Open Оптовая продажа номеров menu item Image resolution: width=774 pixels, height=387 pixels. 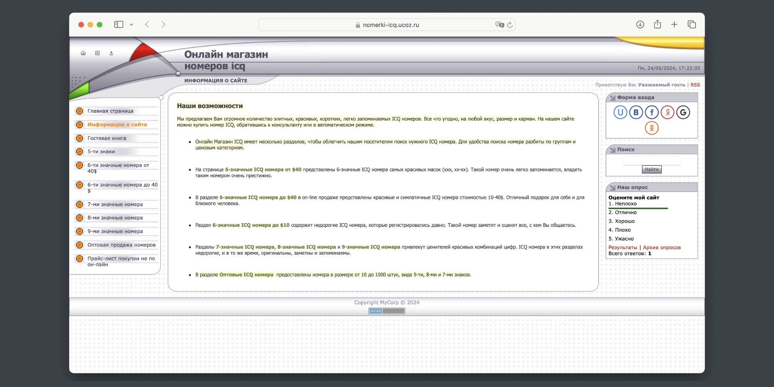click(122, 245)
